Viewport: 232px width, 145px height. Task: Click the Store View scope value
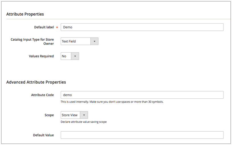[70, 115]
